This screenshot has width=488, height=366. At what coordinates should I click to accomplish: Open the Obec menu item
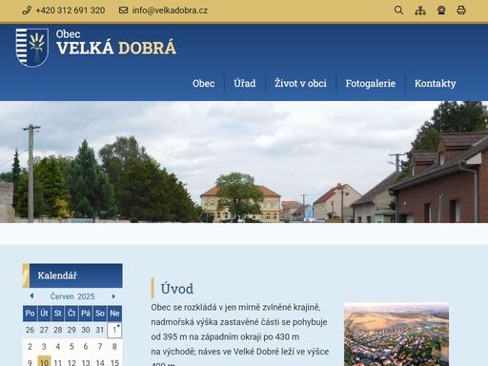tap(203, 83)
